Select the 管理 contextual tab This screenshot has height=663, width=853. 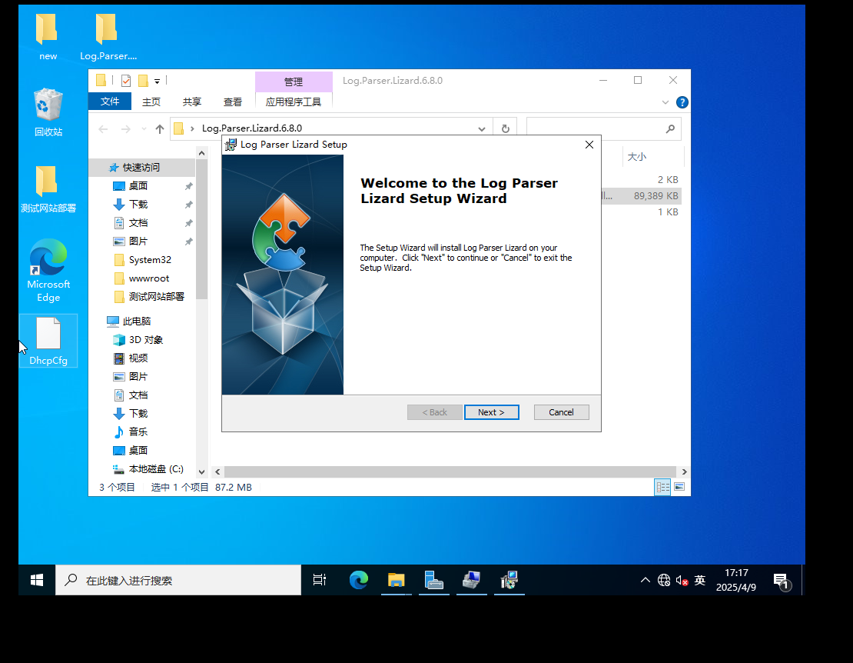point(294,82)
